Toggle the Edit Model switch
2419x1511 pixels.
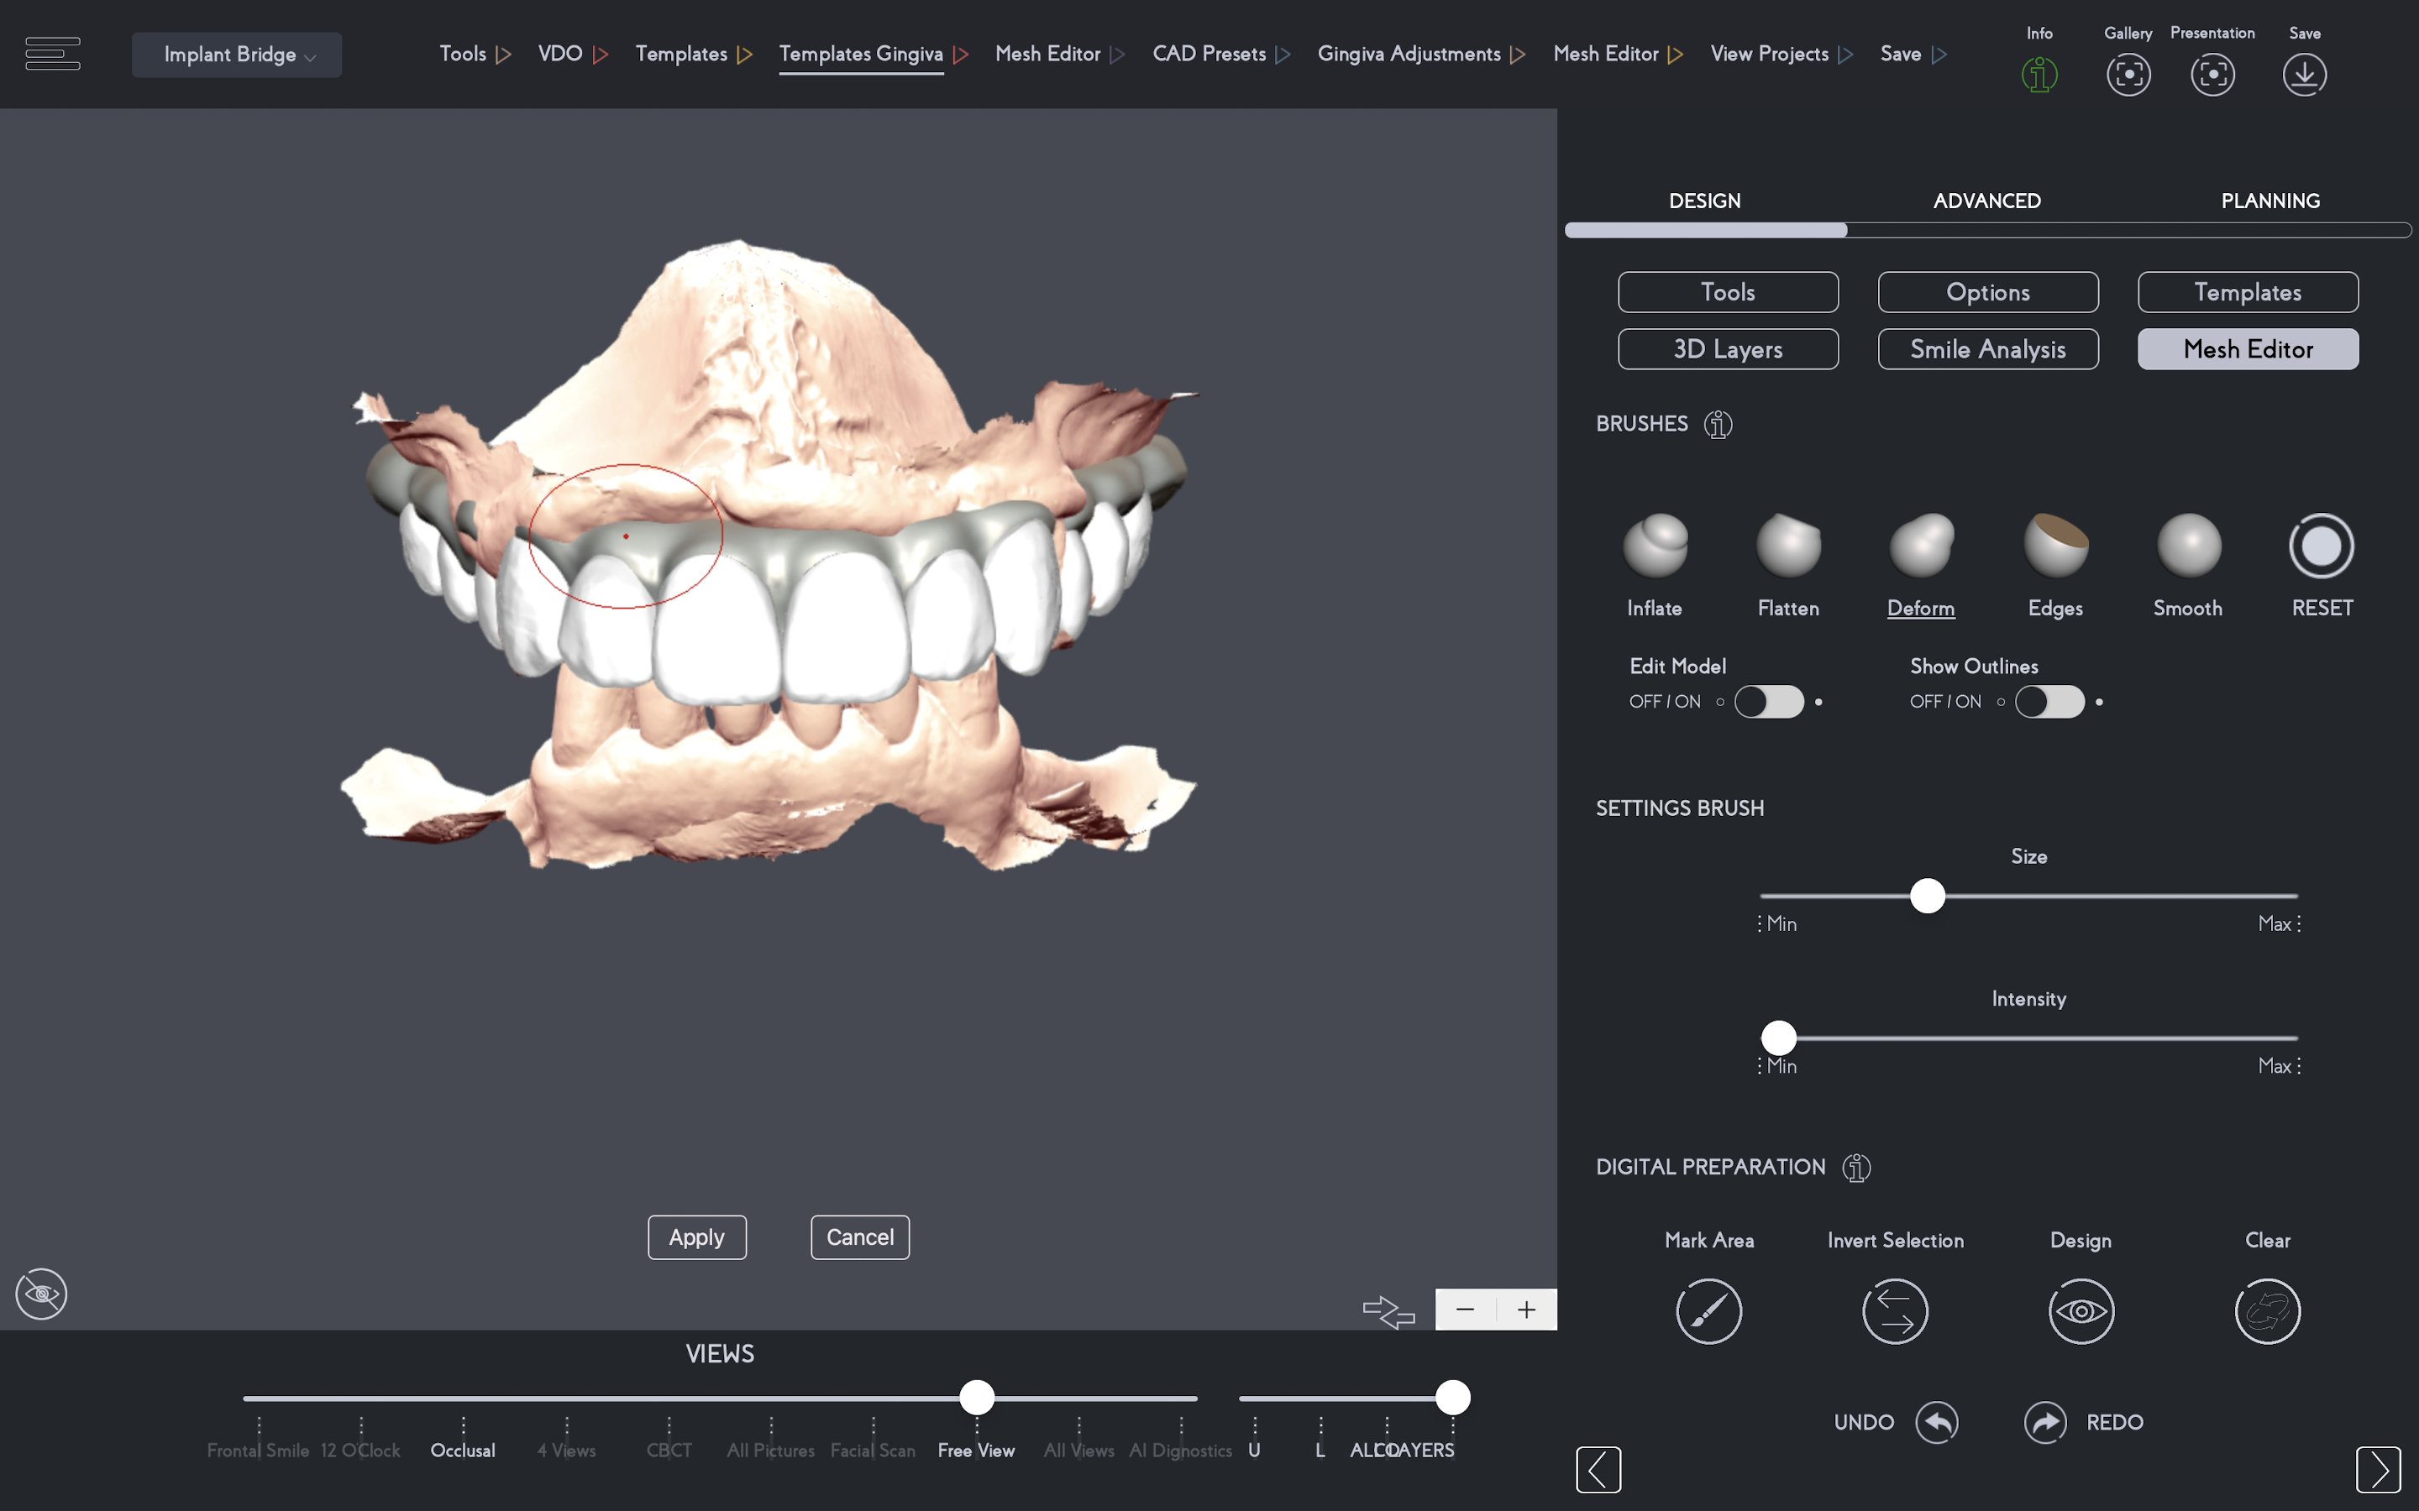(x=1769, y=702)
